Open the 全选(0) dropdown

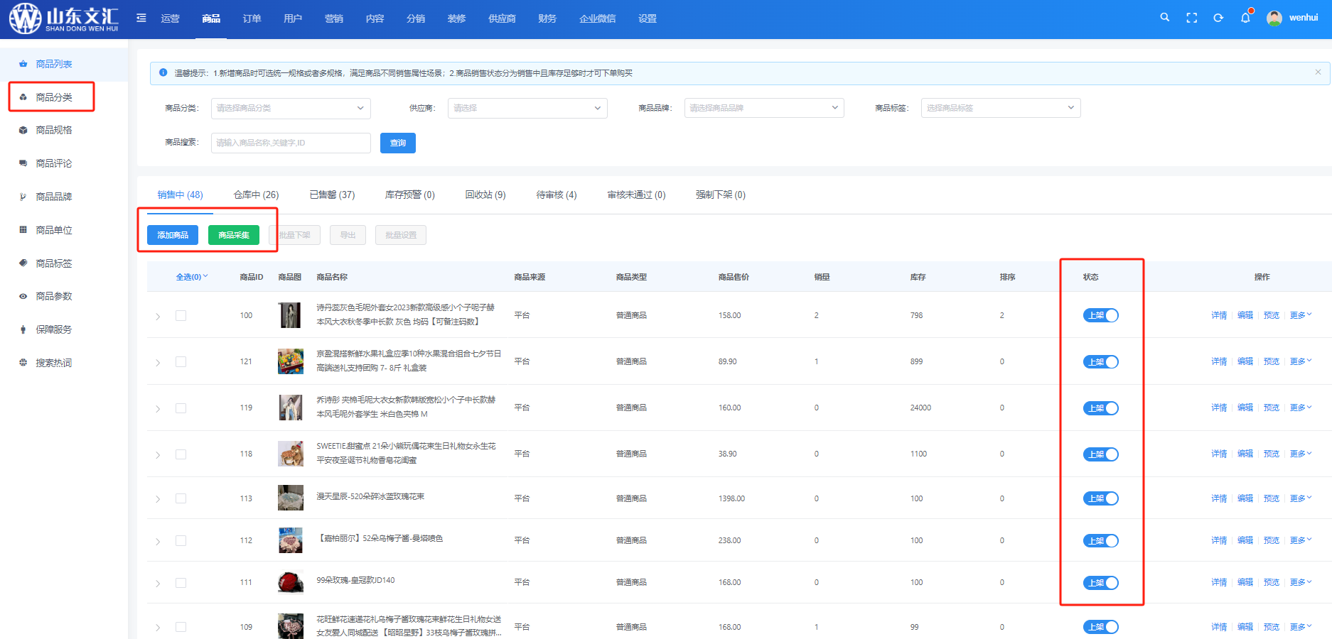click(x=192, y=277)
